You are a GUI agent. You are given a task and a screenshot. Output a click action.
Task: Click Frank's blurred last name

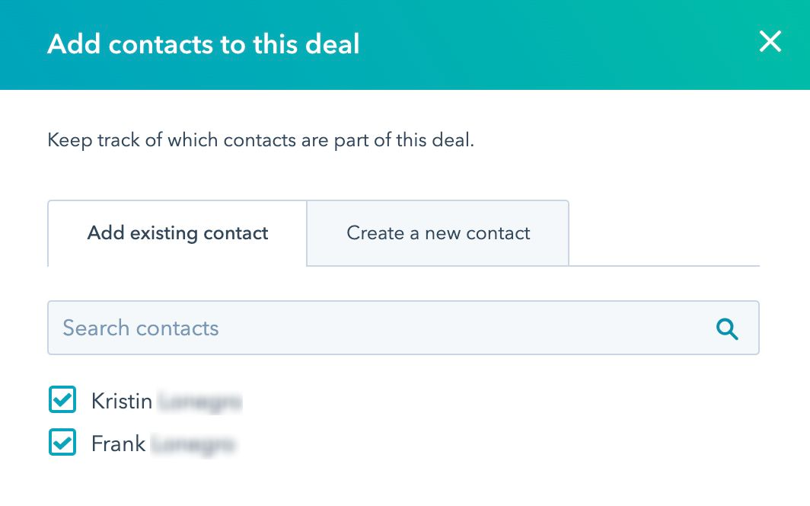coord(193,444)
